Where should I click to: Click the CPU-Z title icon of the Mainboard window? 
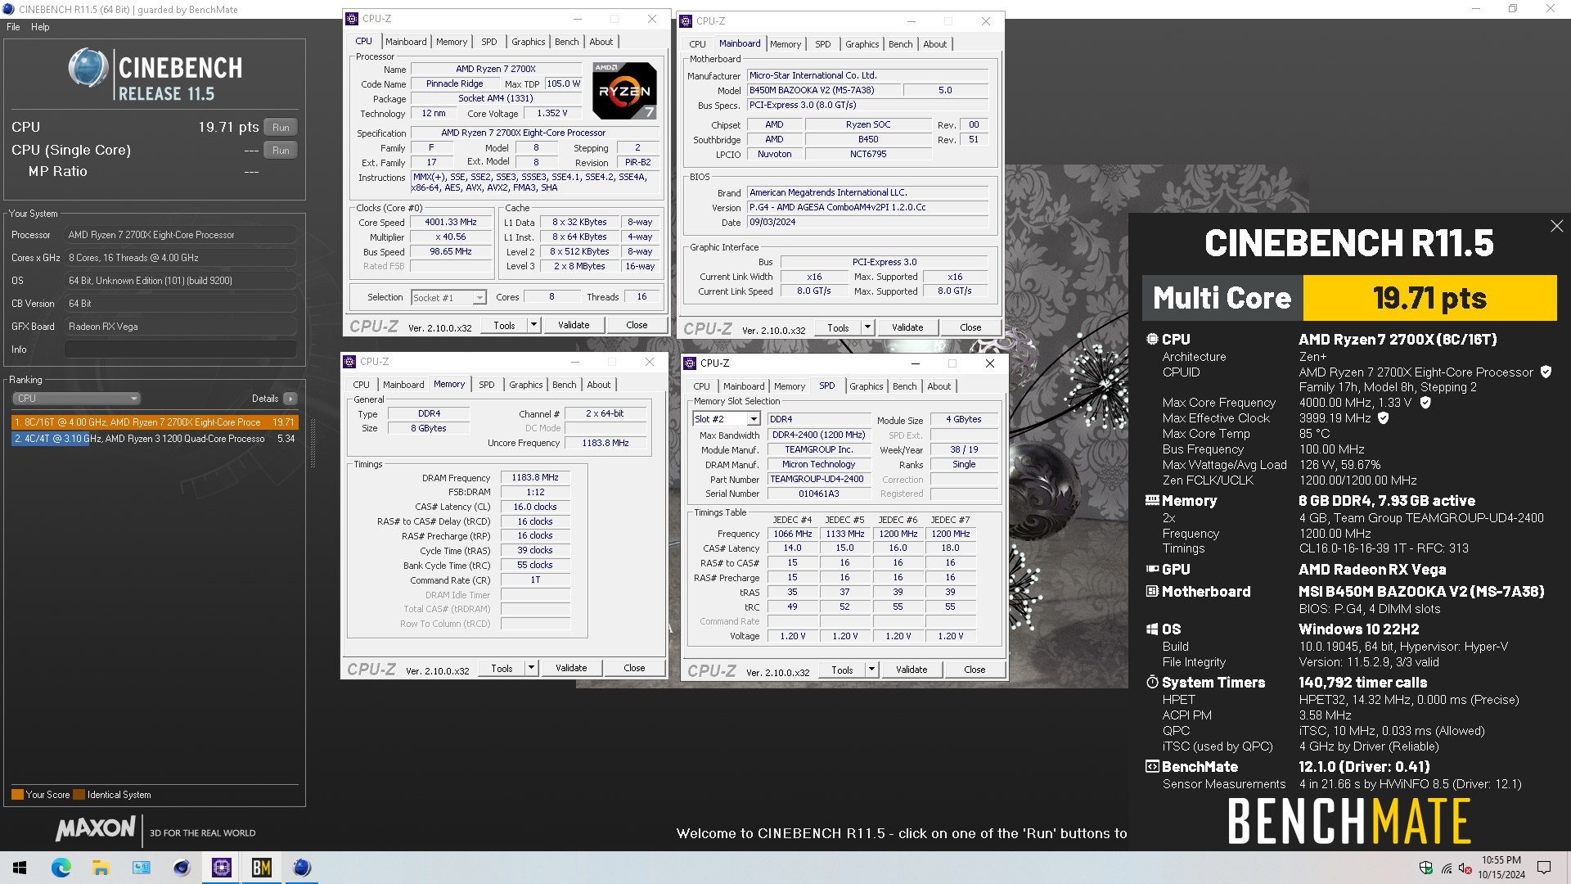[686, 21]
